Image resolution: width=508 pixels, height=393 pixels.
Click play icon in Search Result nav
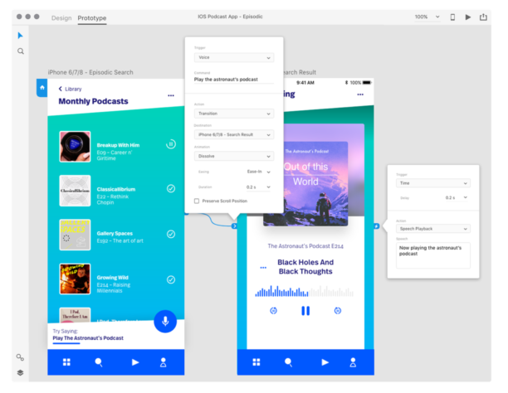(325, 362)
